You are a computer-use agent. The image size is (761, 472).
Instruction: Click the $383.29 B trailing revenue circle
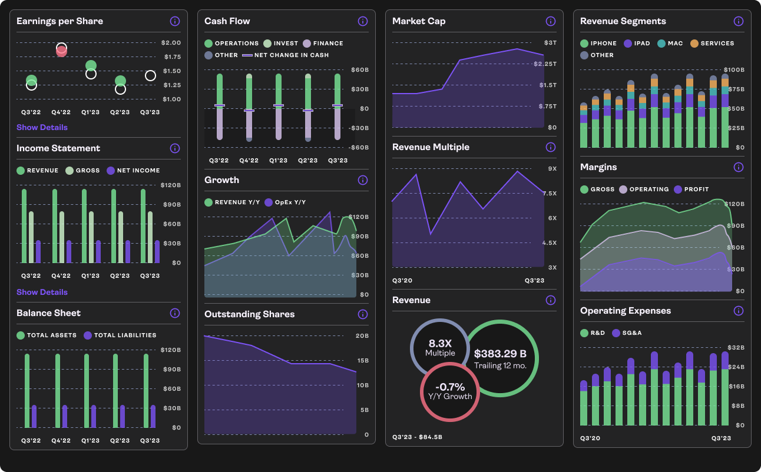click(x=501, y=358)
